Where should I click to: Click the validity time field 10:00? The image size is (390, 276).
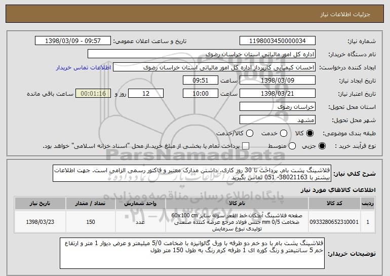click(201, 94)
